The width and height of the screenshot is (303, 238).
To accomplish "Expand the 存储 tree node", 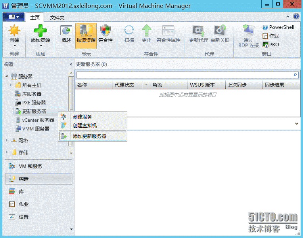I will pos(7,152).
